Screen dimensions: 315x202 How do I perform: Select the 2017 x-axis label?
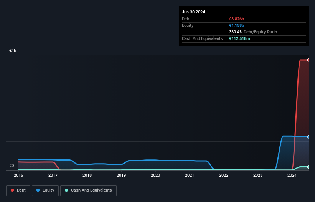click(x=53, y=175)
